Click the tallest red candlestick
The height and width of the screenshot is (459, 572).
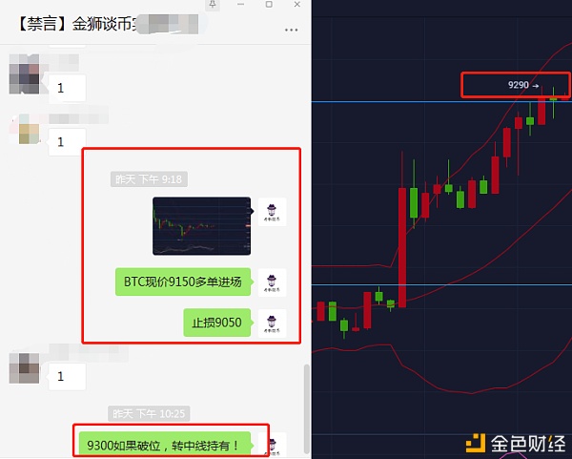pos(402,247)
